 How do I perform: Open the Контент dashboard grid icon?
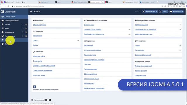pos(26,24)
